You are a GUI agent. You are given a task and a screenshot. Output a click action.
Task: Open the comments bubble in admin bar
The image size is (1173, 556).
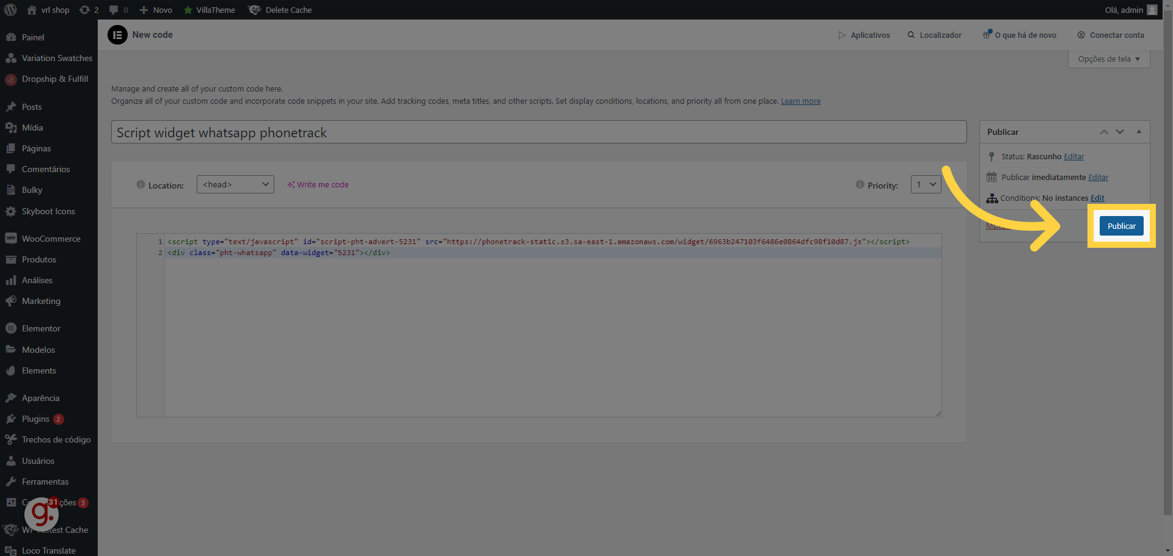(119, 10)
